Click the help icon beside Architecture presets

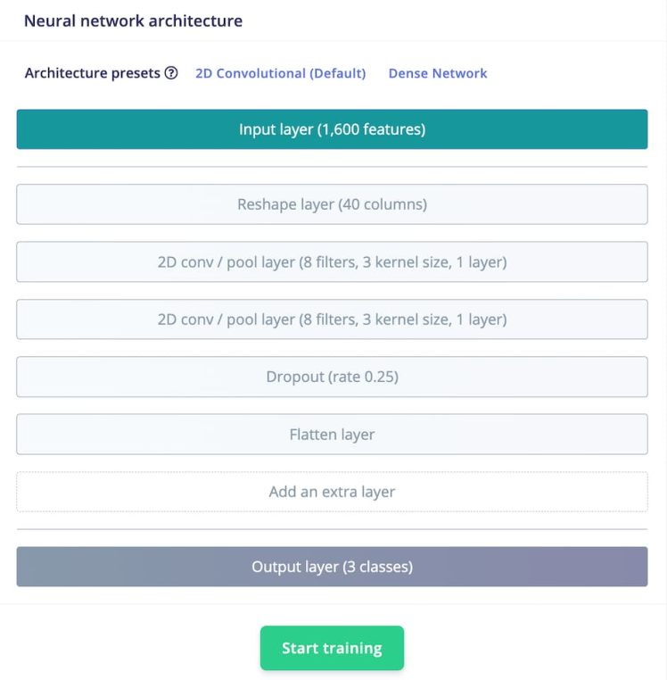pos(171,73)
